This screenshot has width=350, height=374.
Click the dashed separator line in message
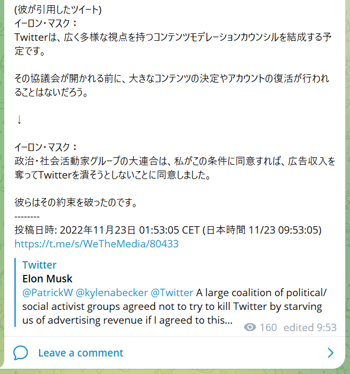pos(27,217)
